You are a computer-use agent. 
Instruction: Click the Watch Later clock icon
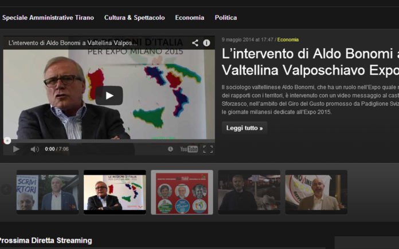coord(170,149)
